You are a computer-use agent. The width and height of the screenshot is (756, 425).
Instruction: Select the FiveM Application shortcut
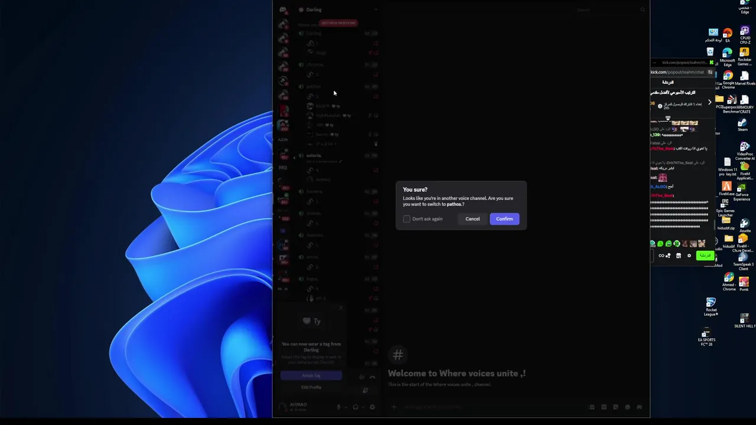pos(745,171)
